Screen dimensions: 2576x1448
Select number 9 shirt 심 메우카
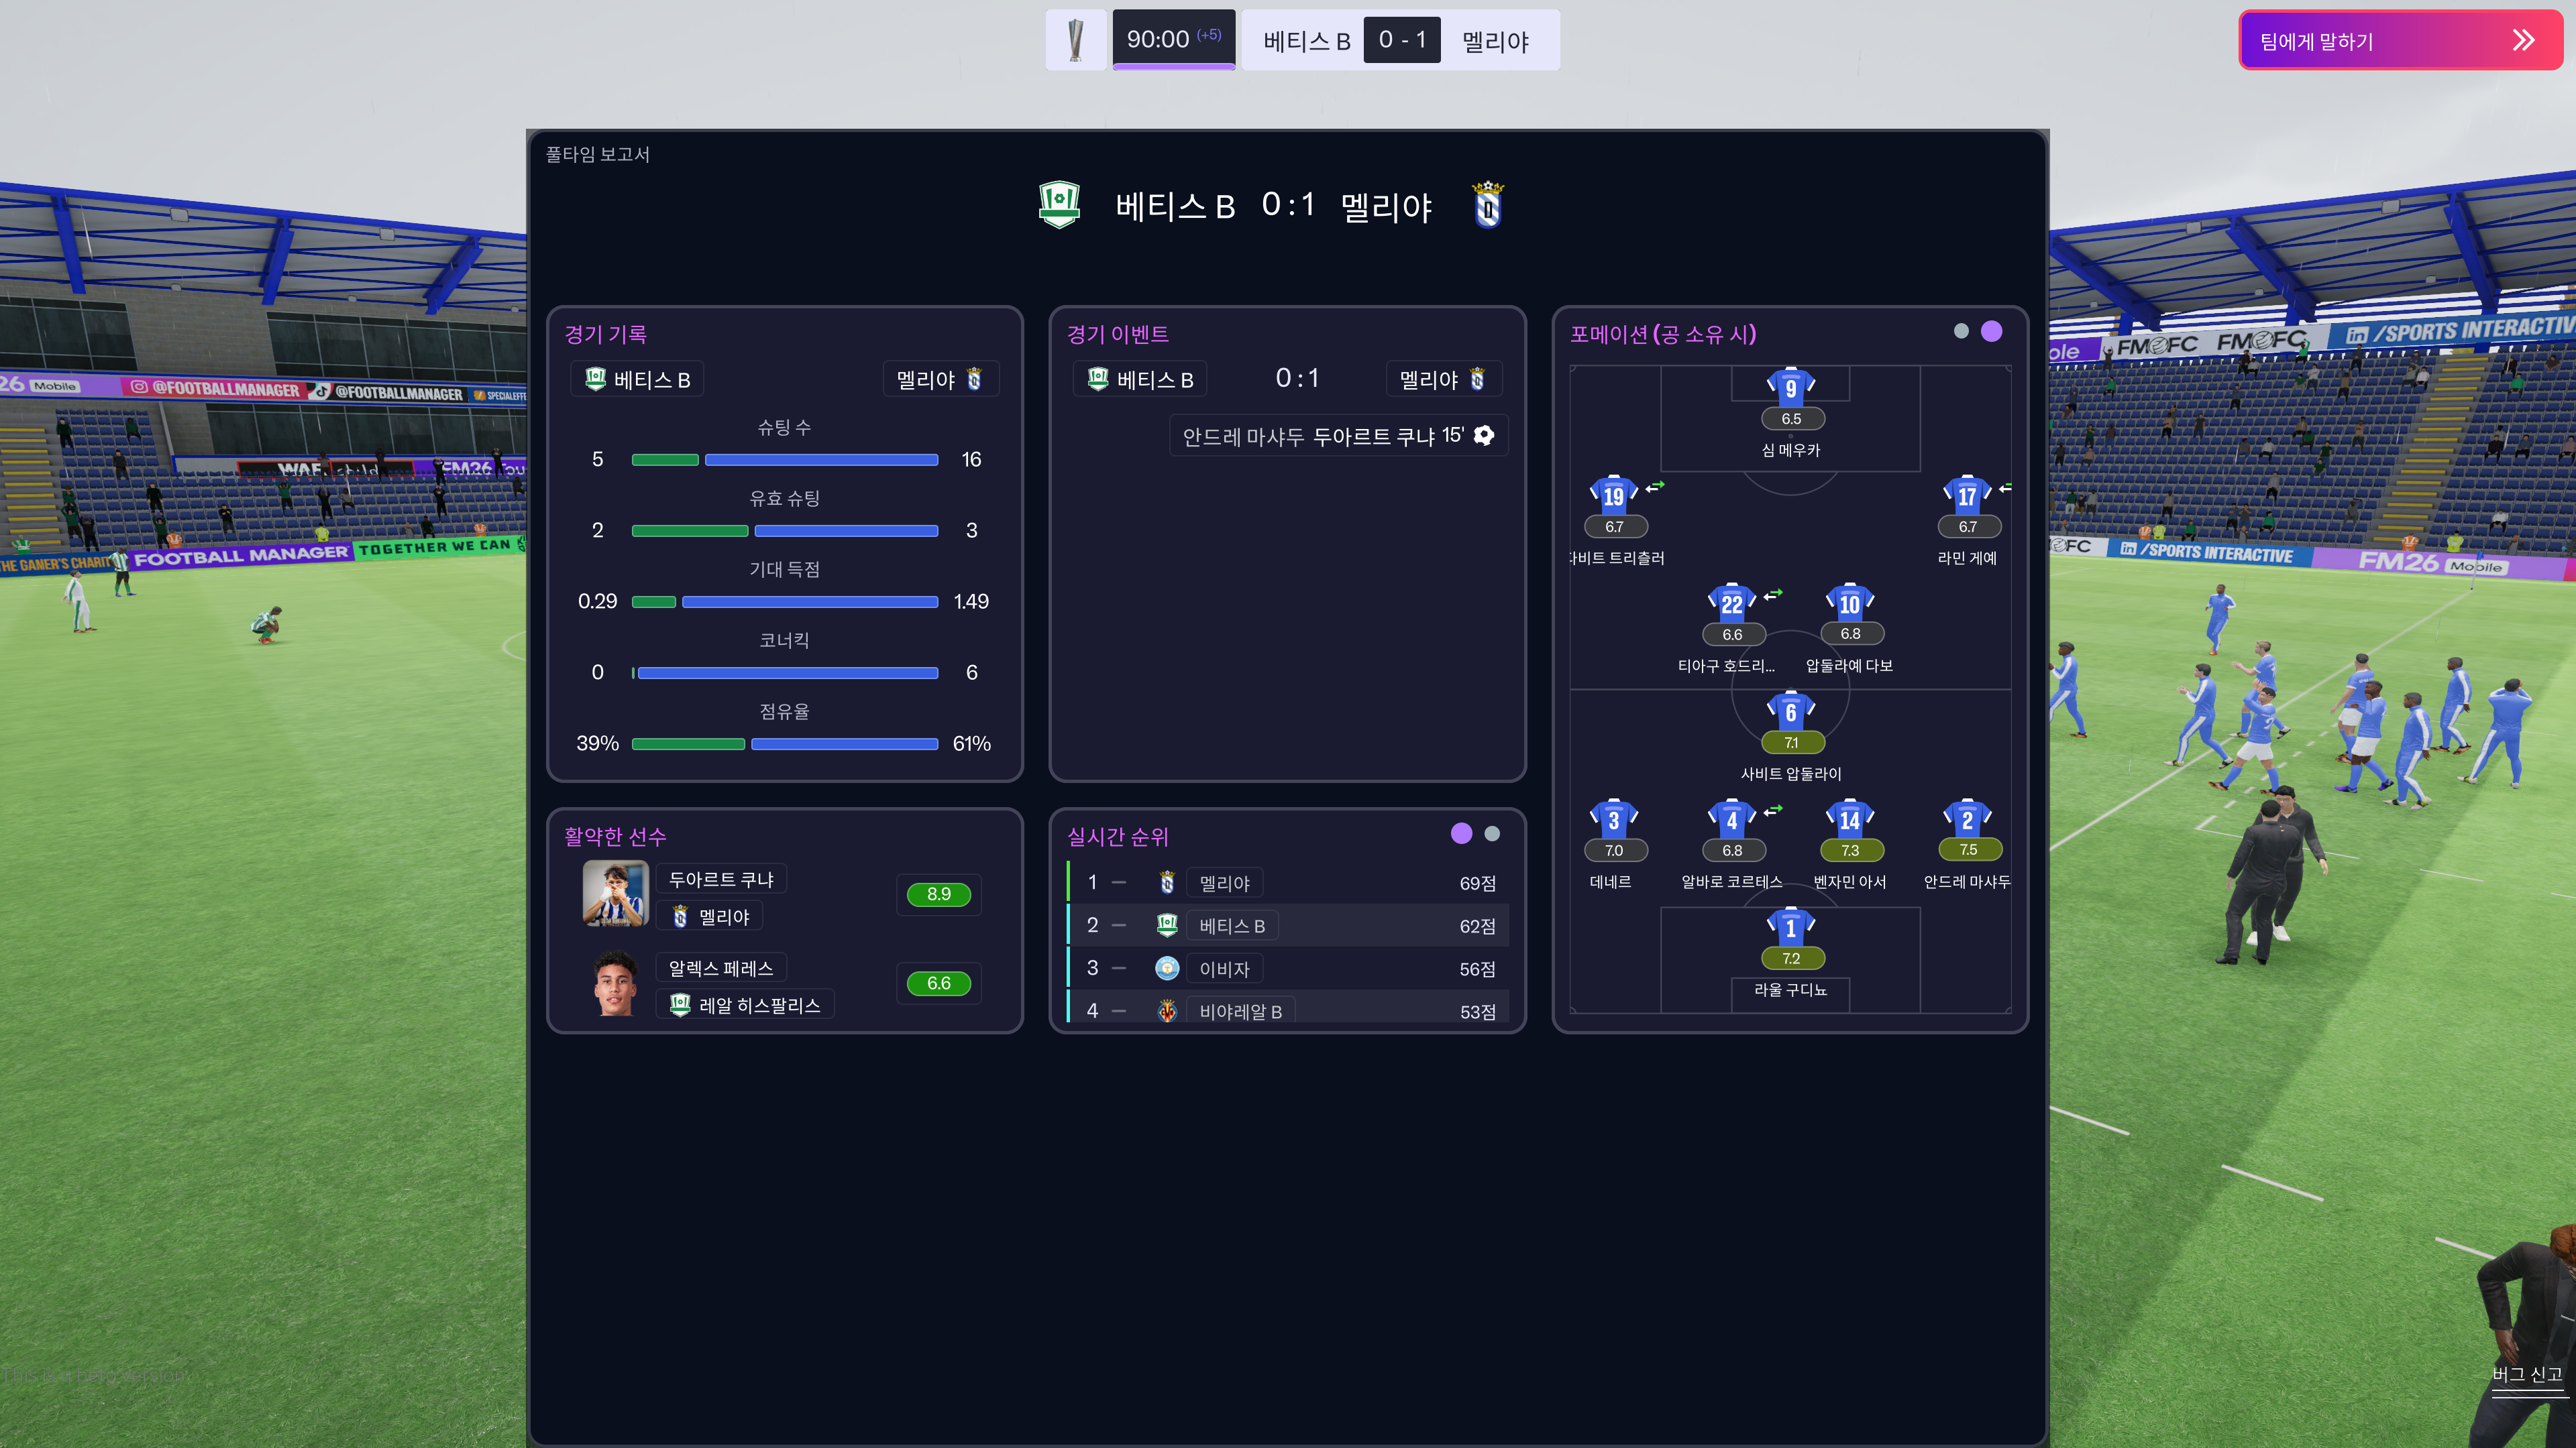coord(1790,387)
